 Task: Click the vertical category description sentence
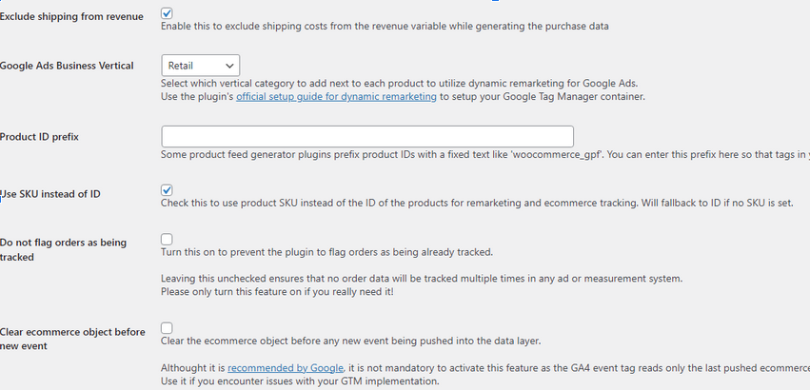pyautogui.click(x=399, y=83)
